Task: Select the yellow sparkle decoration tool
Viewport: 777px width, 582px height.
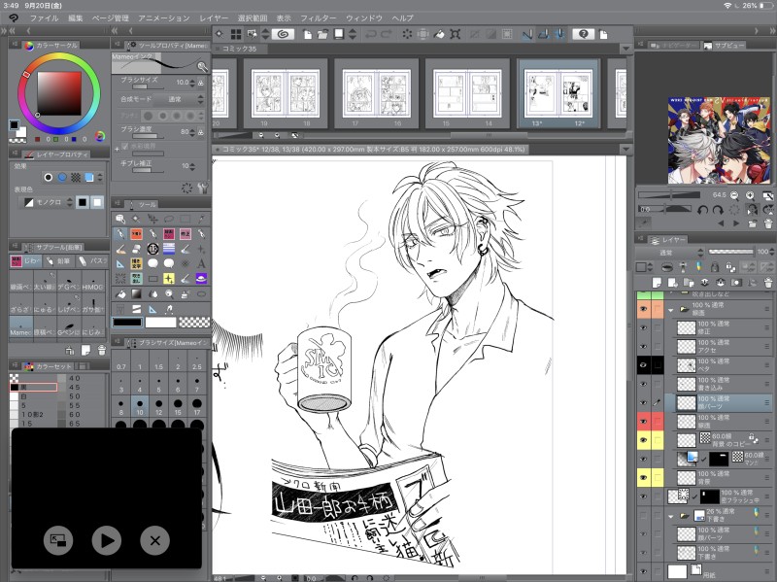Action: (x=168, y=279)
